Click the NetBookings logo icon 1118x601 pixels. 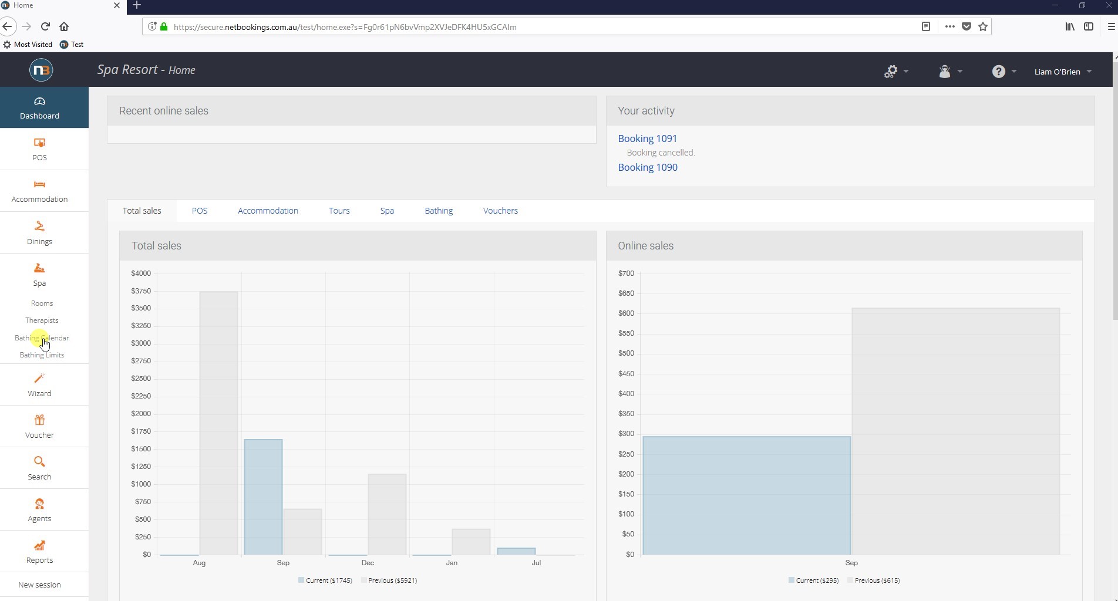41,70
